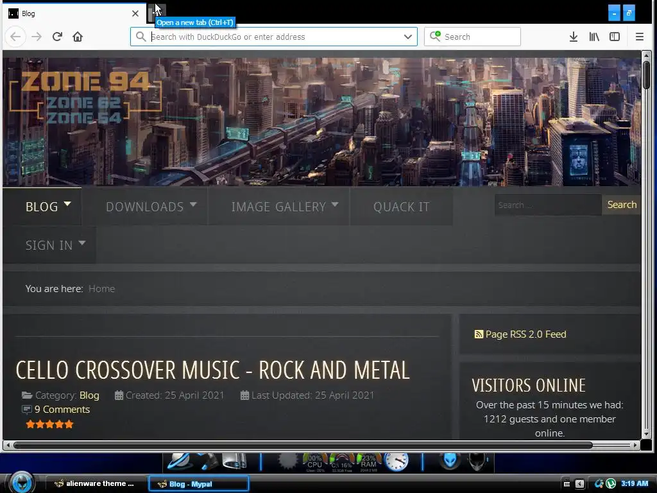Click the black alien head dock icon
657x493 pixels.
[x=477, y=460]
